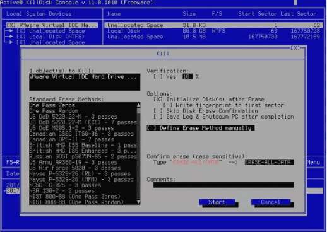Edit the verification percent field
Viewport: 327px width, 232px height.
click(187, 77)
